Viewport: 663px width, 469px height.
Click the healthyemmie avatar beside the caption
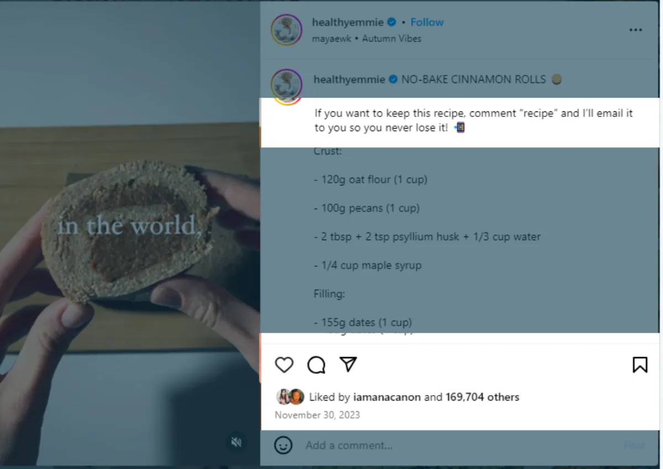[286, 86]
